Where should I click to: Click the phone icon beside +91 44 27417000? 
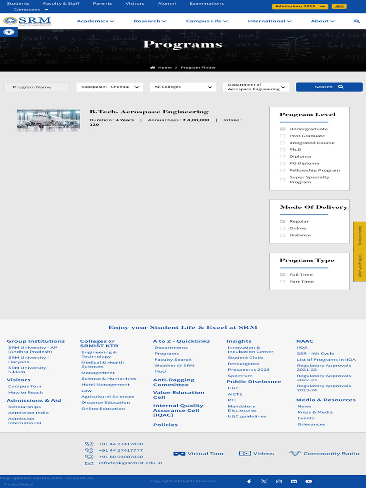point(89,444)
